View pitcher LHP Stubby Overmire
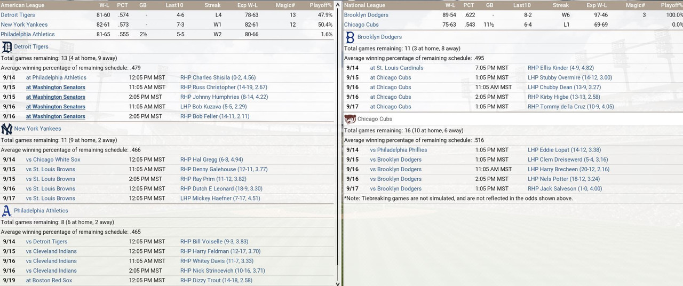The width and height of the screenshot is (683, 286). click(x=570, y=77)
